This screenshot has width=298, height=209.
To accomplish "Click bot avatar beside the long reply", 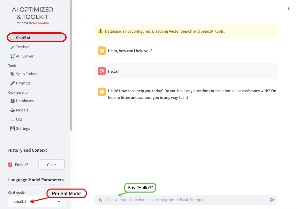I will pyautogui.click(x=102, y=92).
